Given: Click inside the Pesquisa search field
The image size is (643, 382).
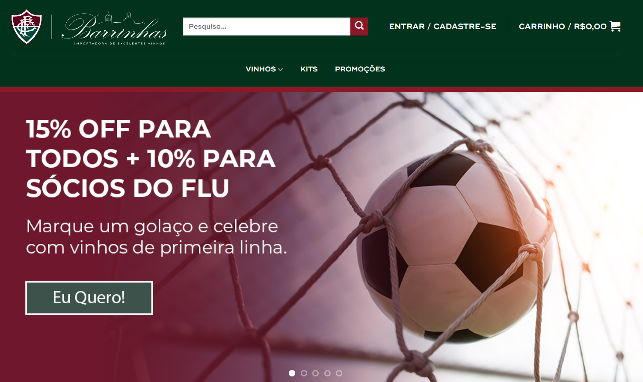Looking at the screenshot, I should (267, 27).
